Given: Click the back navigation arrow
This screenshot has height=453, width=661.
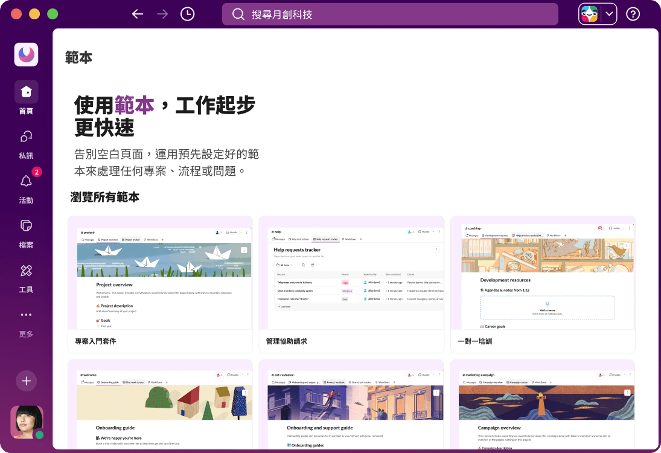Looking at the screenshot, I should pos(138,13).
